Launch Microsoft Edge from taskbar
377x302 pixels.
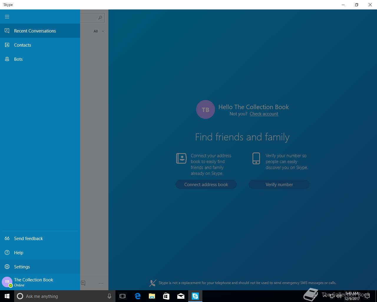tap(137, 296)
